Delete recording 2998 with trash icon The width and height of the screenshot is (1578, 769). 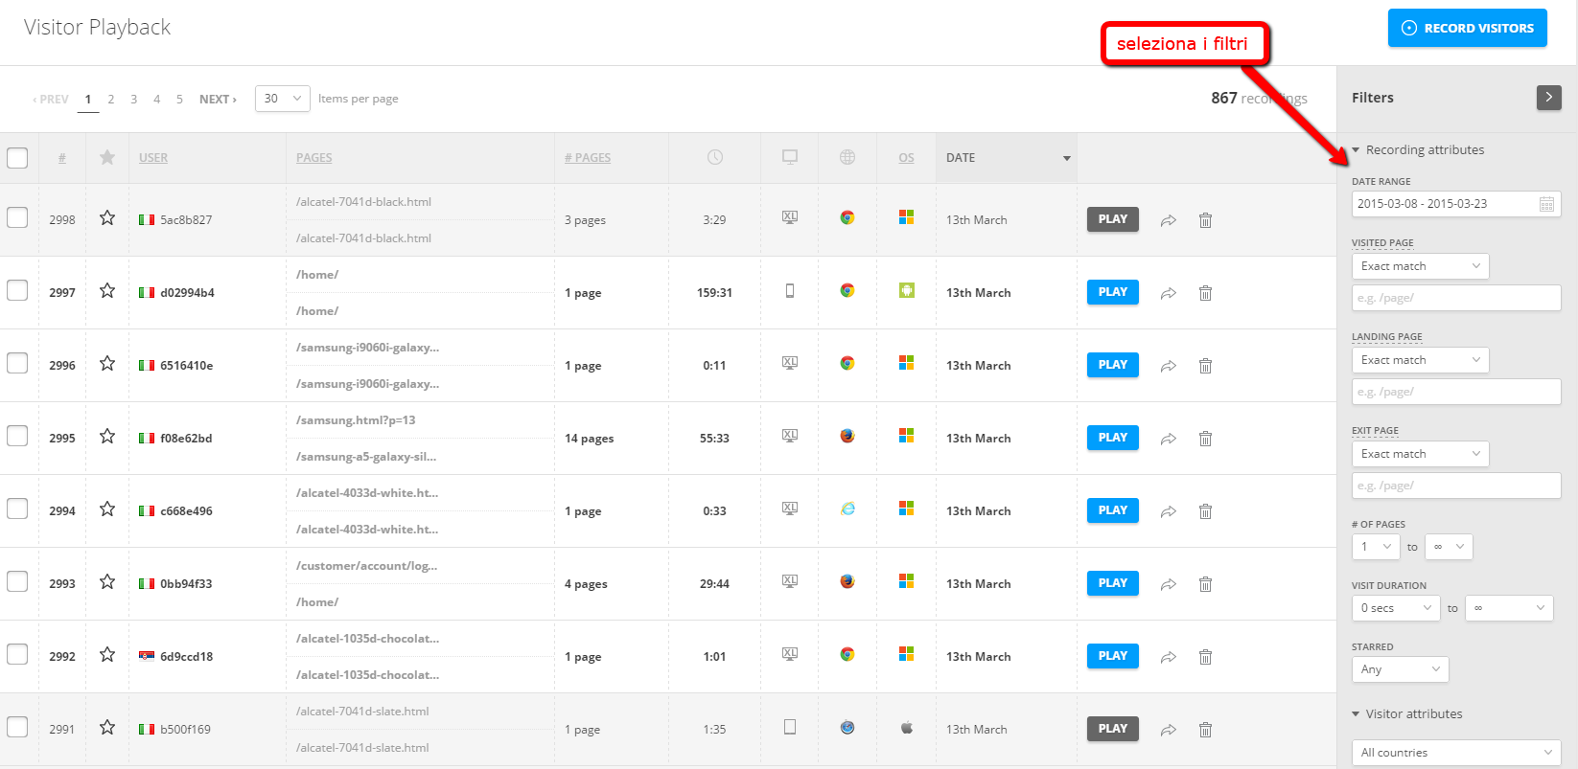pos(1205,220)
